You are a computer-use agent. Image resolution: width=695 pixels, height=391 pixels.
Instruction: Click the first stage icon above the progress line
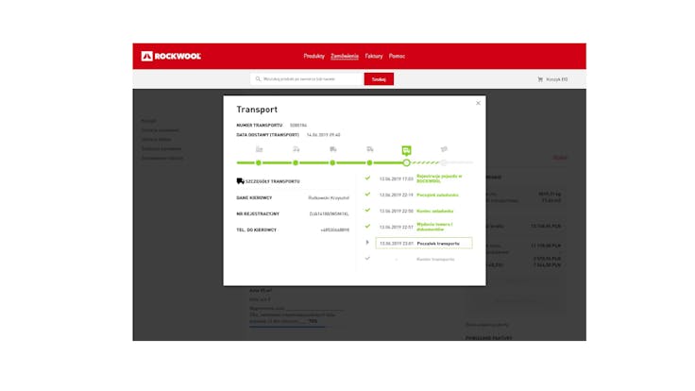[260, 149]
